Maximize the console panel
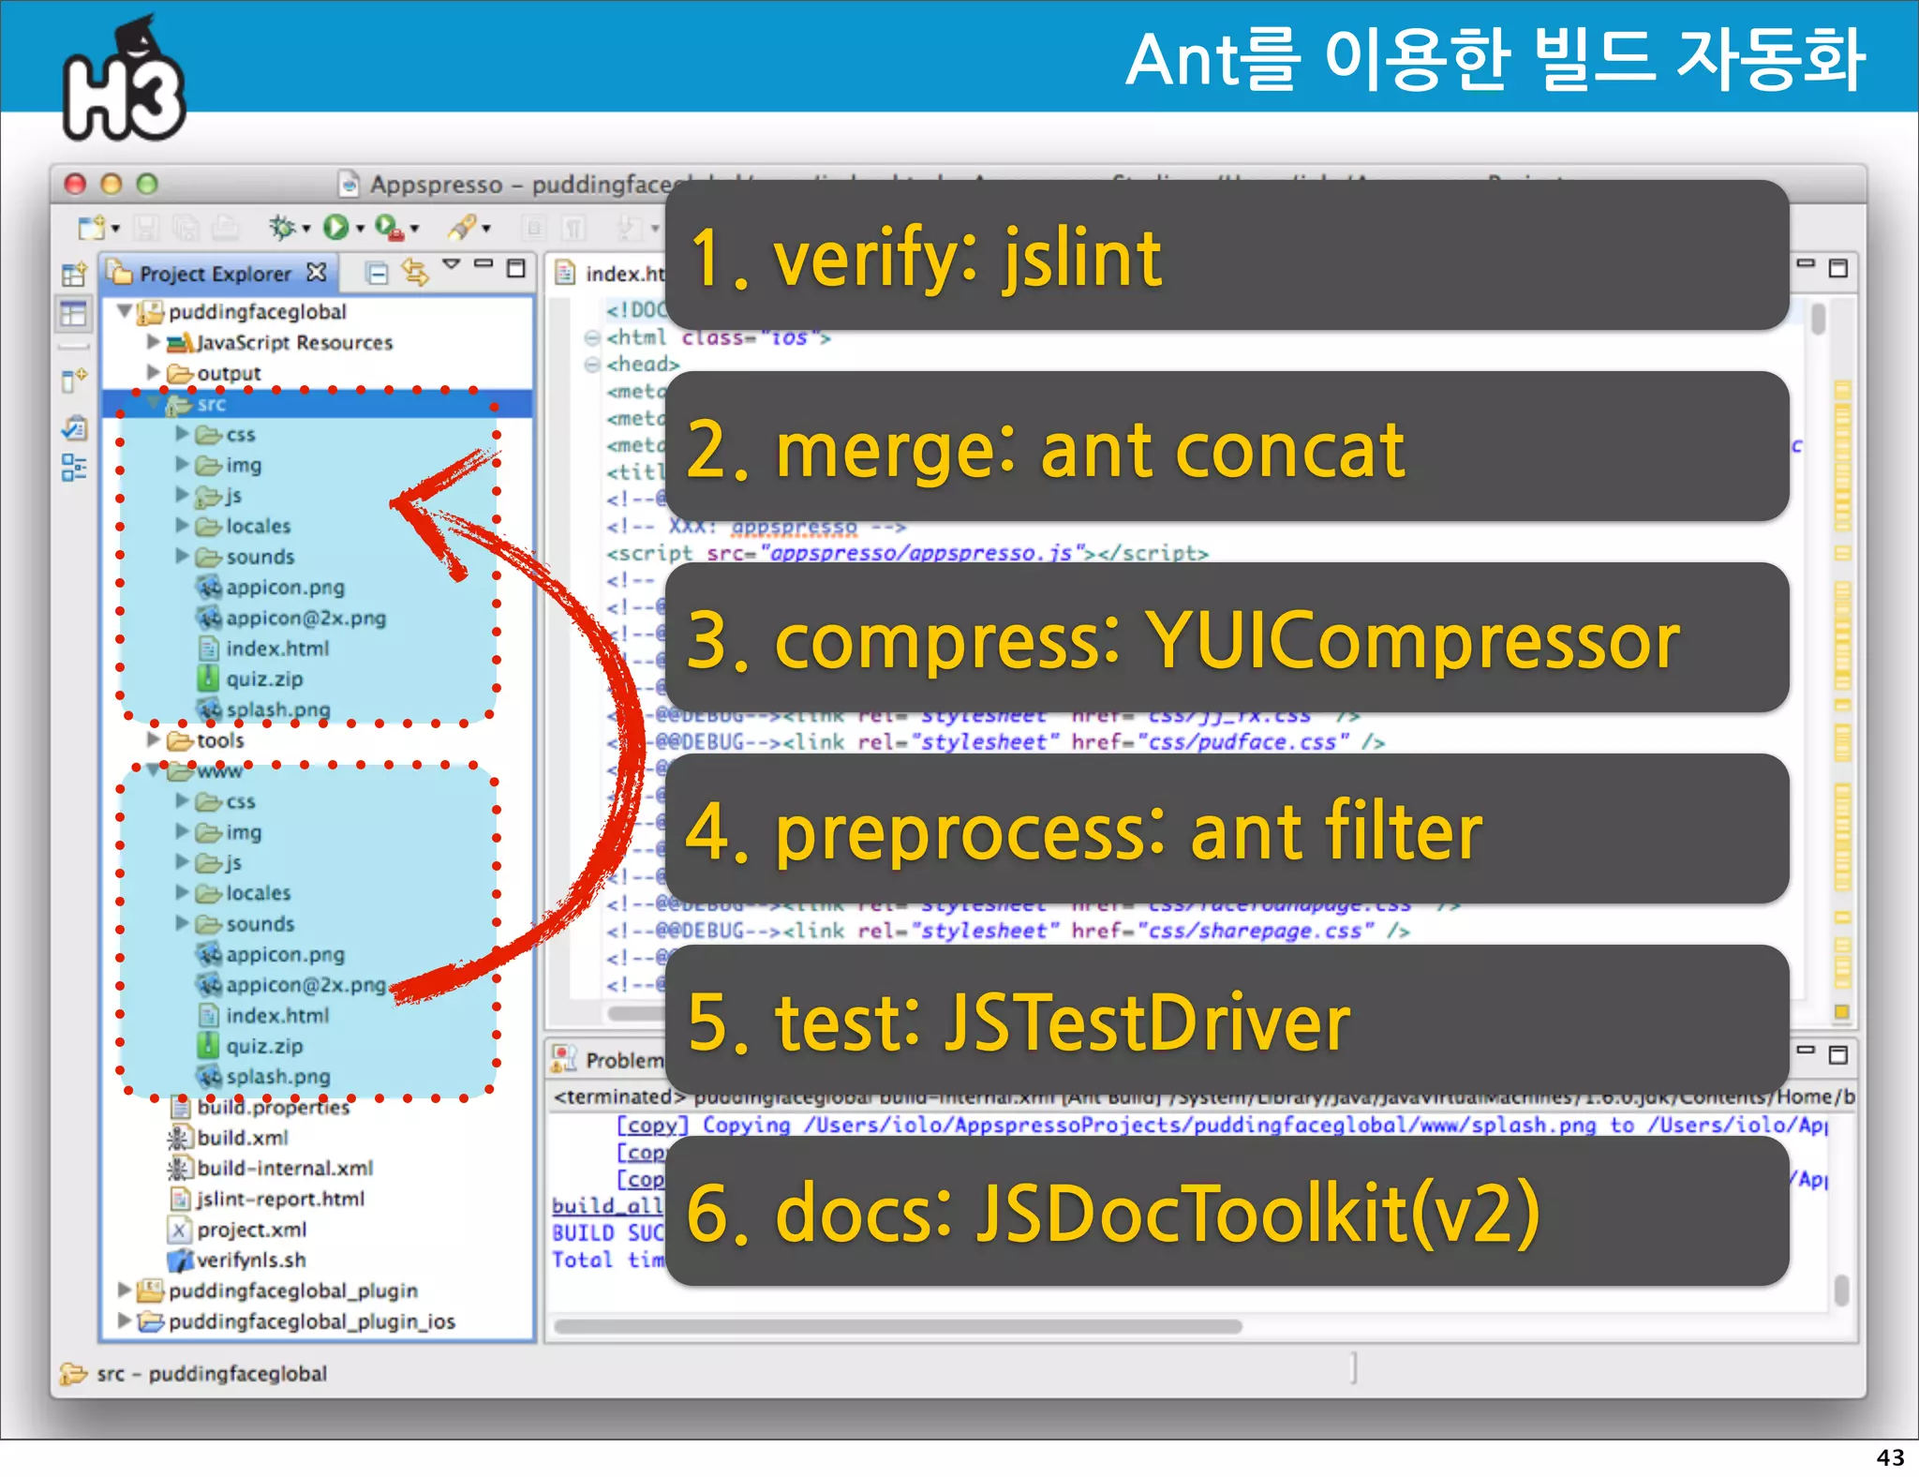 point(1838,1055)
